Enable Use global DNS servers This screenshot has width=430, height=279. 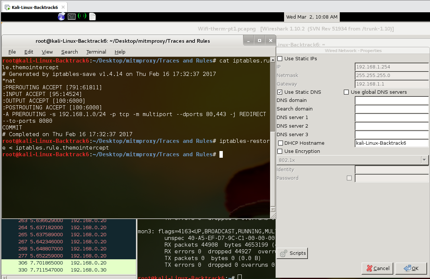click(346, 92)
